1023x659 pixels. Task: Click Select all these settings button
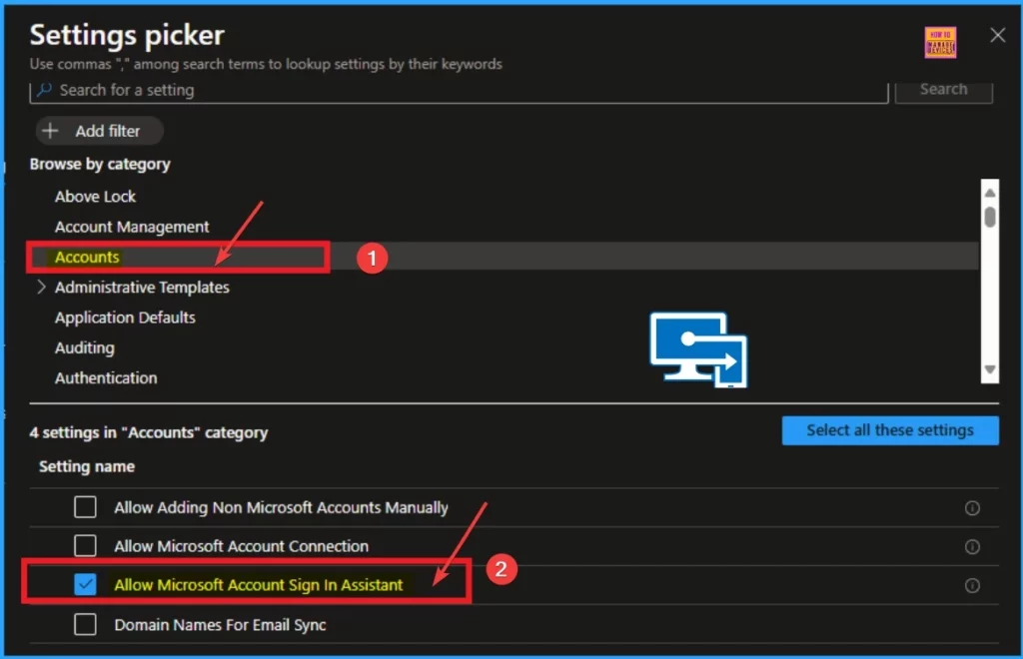click(890, 430)
